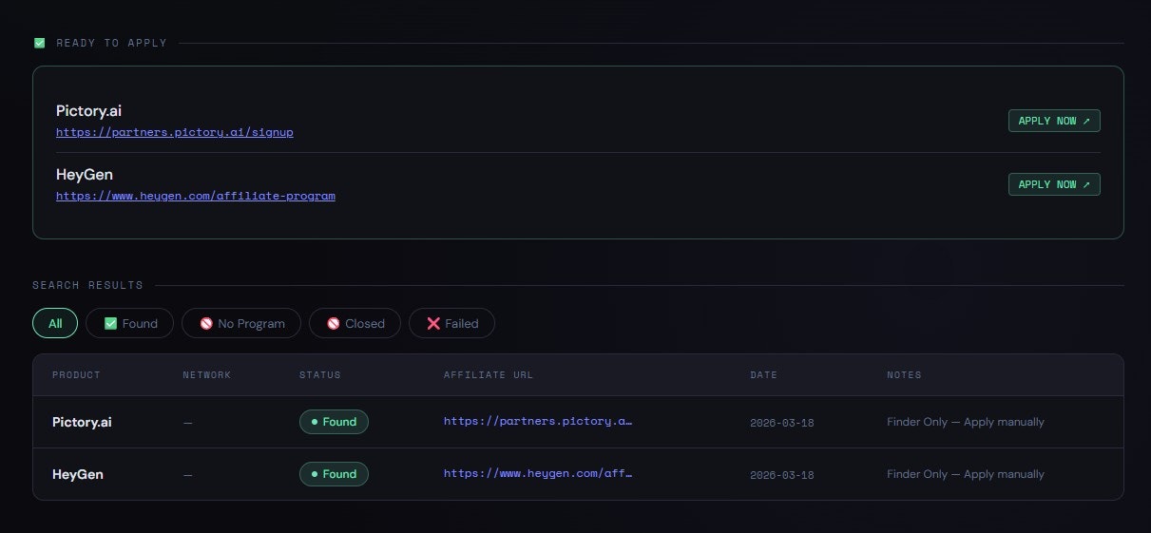Click the NETWORK column header
The width and height of the screenshot is (1151, 533).
(x=207, y=375)
